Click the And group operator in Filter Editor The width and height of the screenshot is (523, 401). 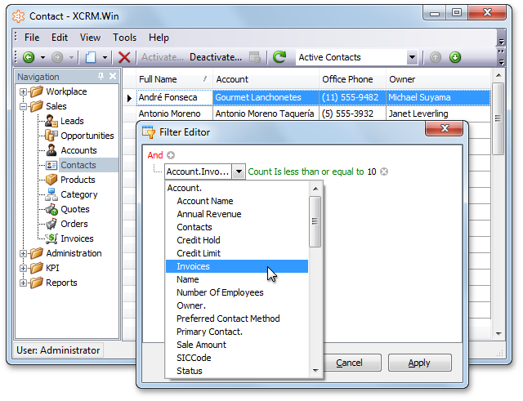155,155
